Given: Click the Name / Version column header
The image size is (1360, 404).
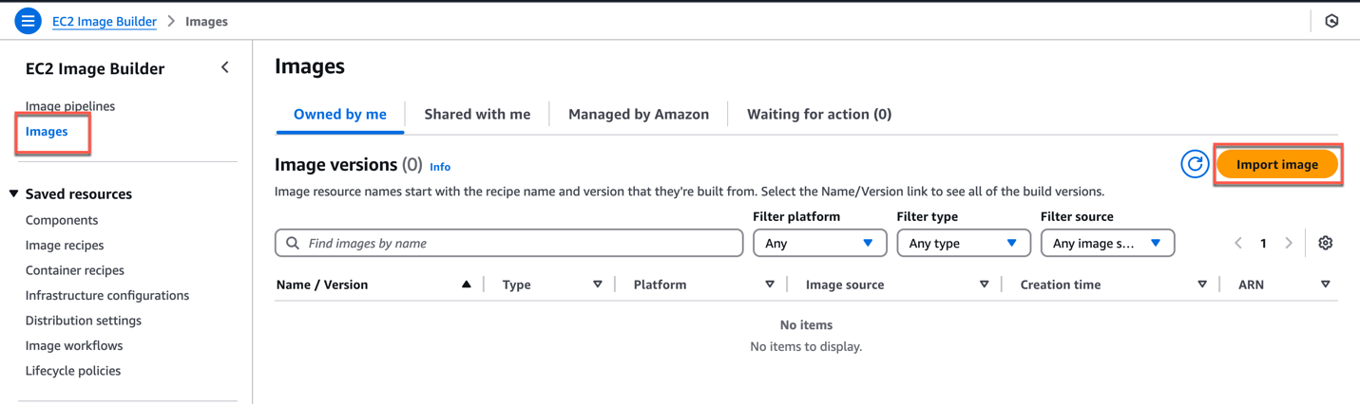Looking at the screenshot, I should [x=322, y=285].
